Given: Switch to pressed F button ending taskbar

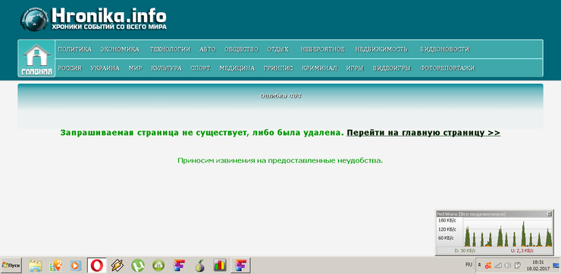Looking at the screenshot, I should [240, 266].
